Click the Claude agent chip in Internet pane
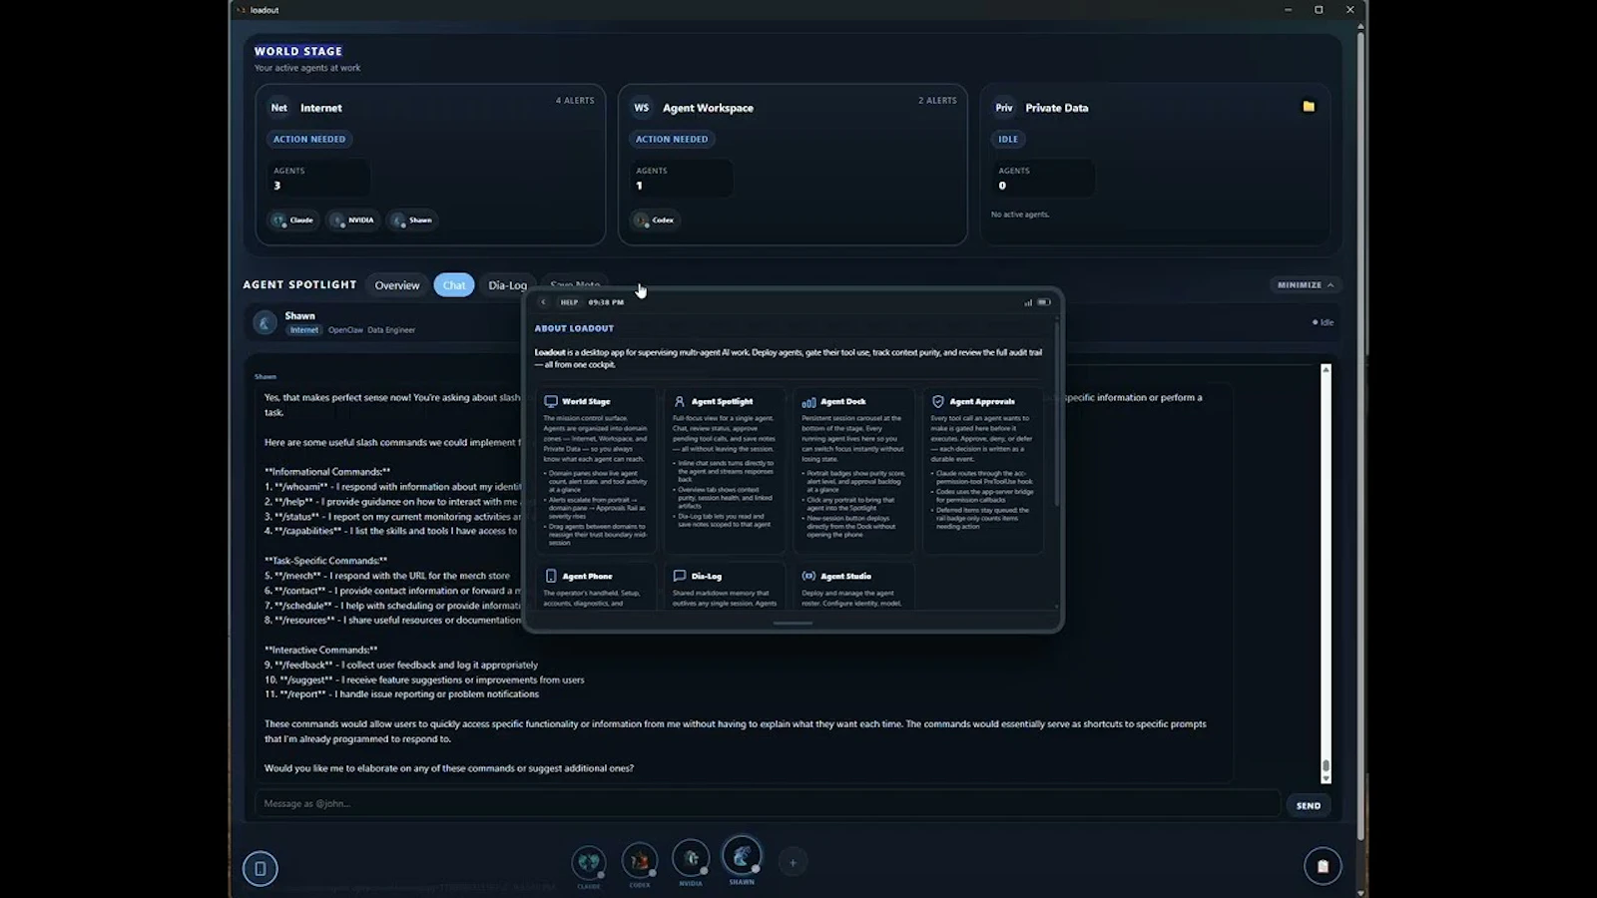 coord(293,221)
